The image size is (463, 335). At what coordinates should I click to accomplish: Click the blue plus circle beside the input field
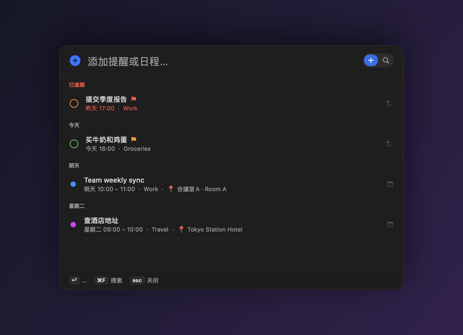point(75,61)
